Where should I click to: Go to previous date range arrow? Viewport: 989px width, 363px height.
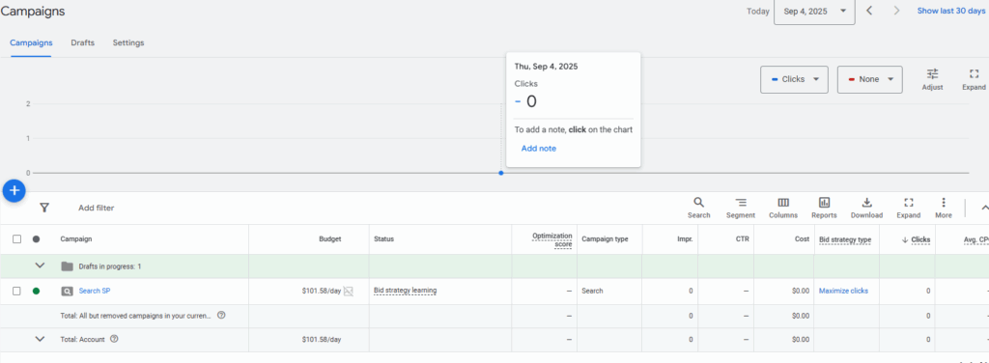pyautogui.click(x=869, y=11)
